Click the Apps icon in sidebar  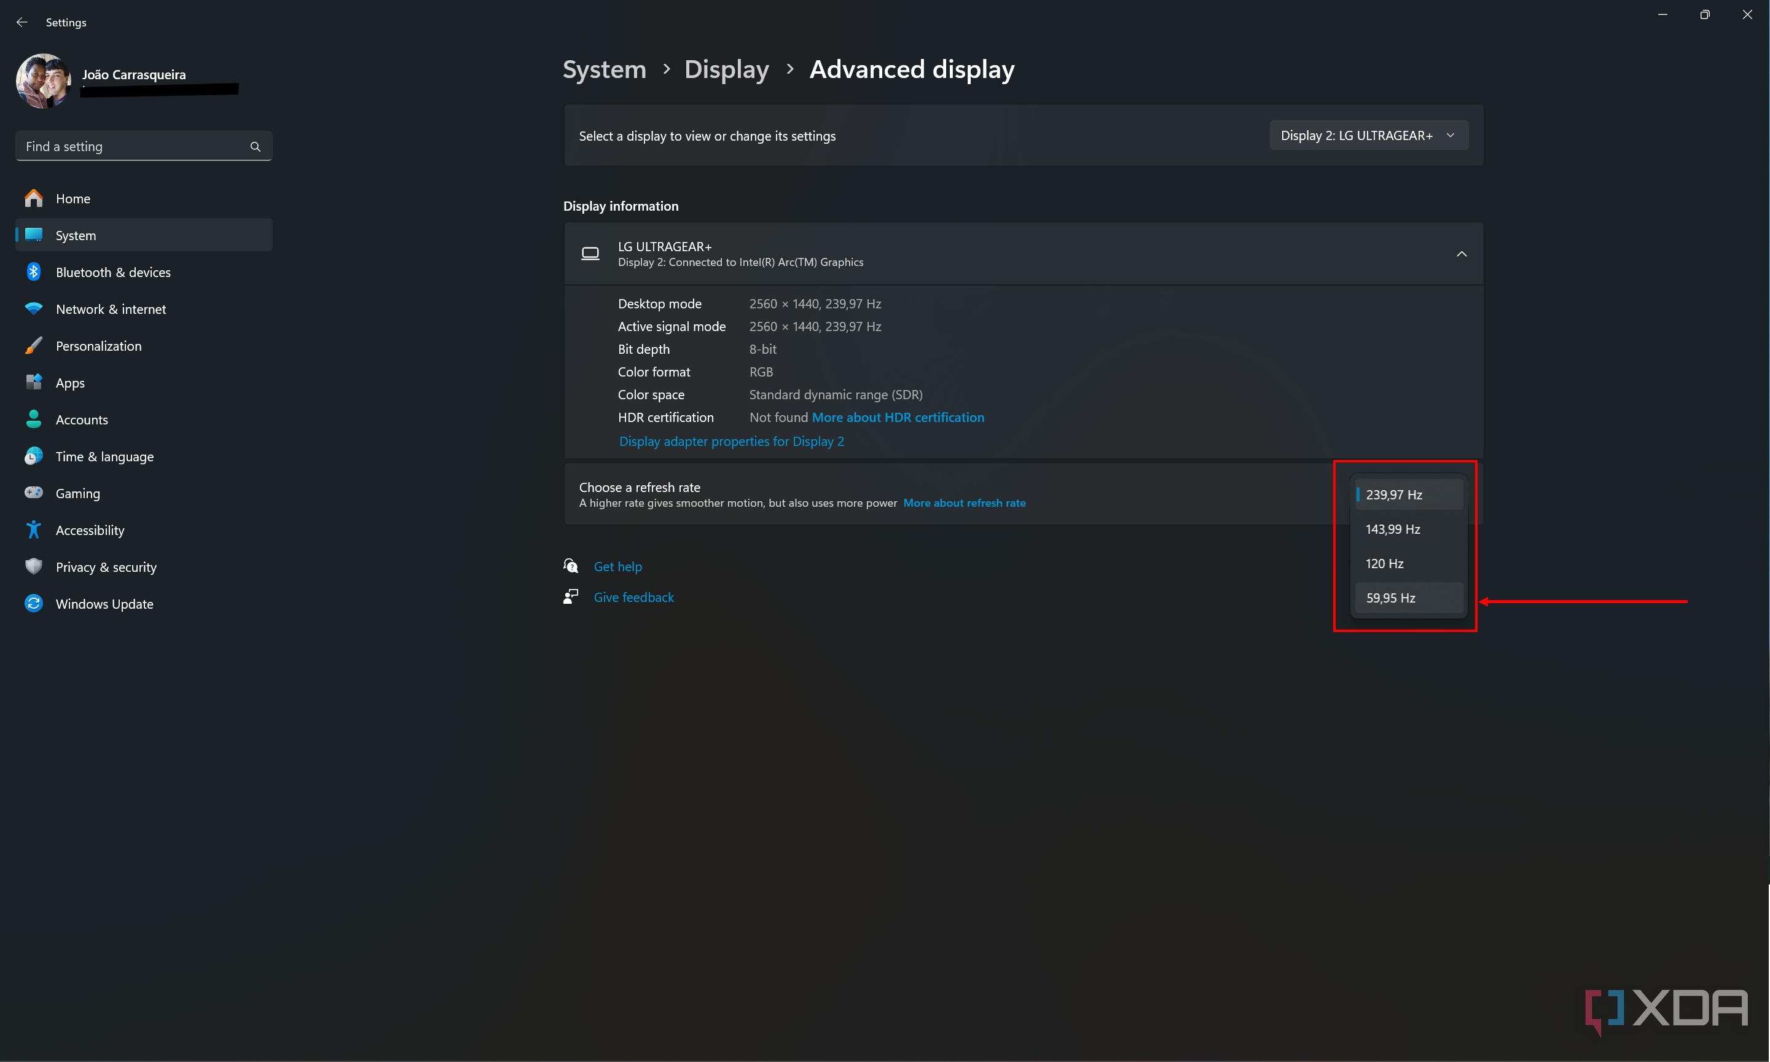coord(34,383)
